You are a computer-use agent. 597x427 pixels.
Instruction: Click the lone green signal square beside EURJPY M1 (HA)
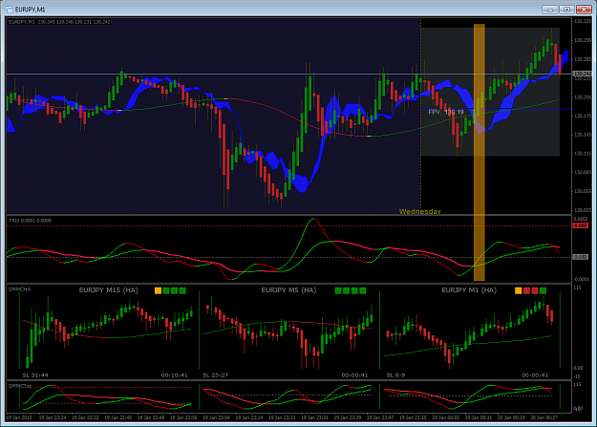[543, 290]
